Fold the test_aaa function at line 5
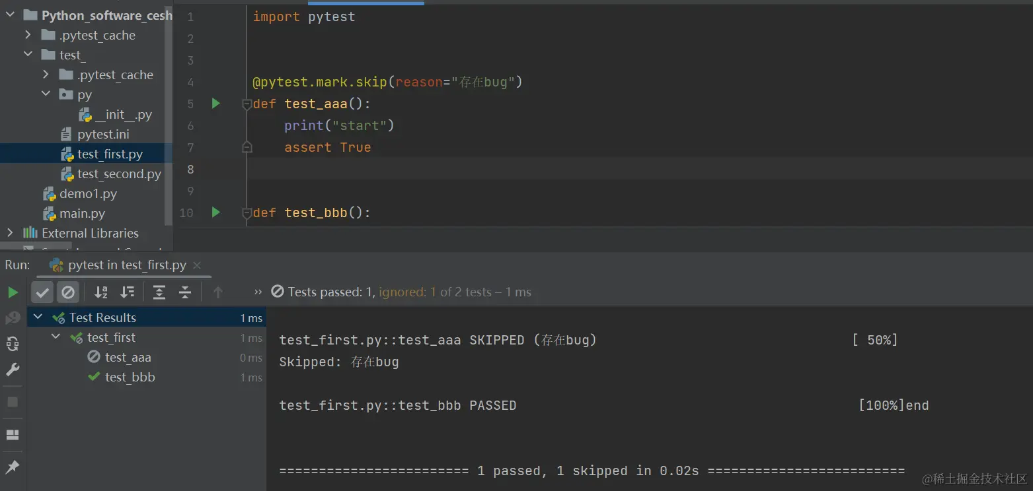Viewport: 1033px width, 491px height. pyautogui.click(x=247, y=104)
